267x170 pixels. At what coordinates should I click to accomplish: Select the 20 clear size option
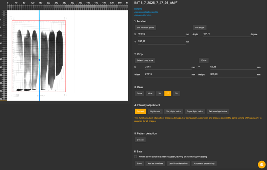pos(167,93)
